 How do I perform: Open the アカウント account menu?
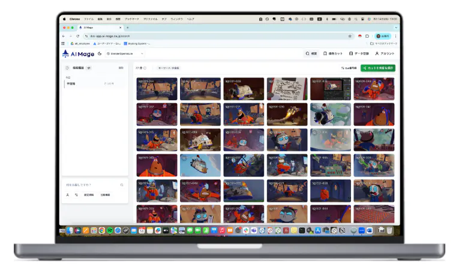tap(385, 53)
